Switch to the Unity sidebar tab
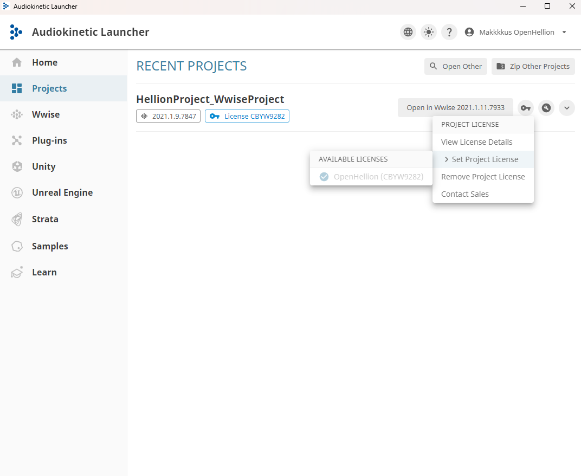The width and height of the screenshot is (581, 476). click(x=63, y=166)
